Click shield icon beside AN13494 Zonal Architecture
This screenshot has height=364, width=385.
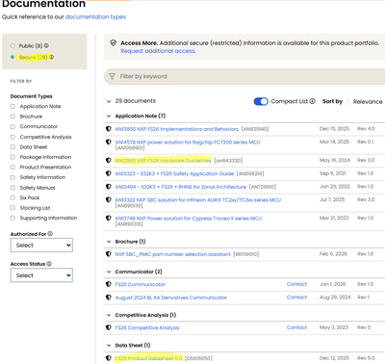tap(109, 186)
